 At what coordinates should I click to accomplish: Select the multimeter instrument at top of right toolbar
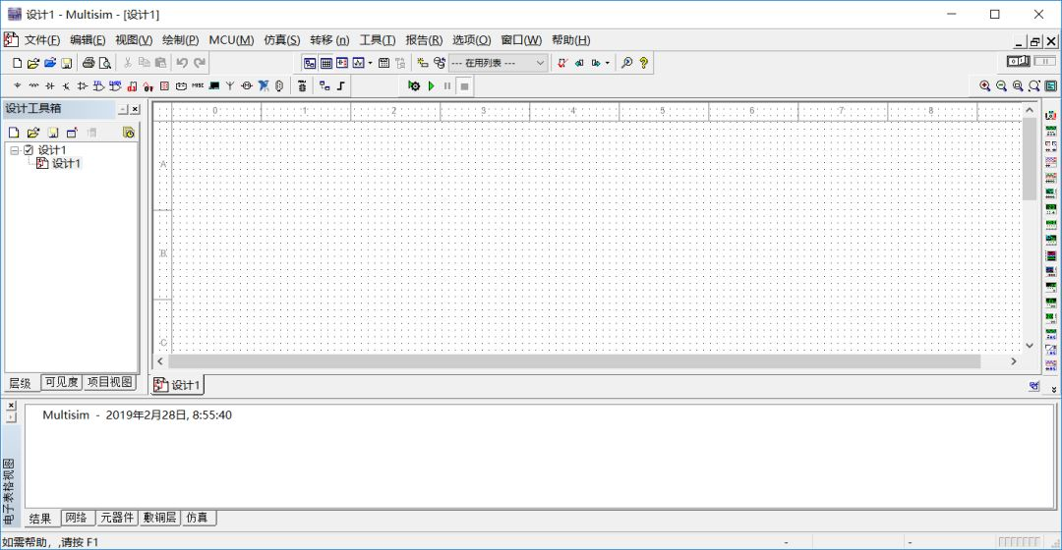pyautogui.click(x=1050, y=116)
